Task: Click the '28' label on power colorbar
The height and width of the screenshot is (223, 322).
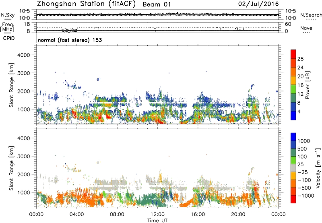Action: (300, 59)
